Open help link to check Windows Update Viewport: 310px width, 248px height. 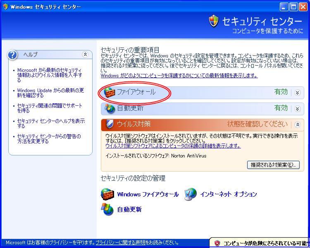pyautogui.click(x=50, y=93)
